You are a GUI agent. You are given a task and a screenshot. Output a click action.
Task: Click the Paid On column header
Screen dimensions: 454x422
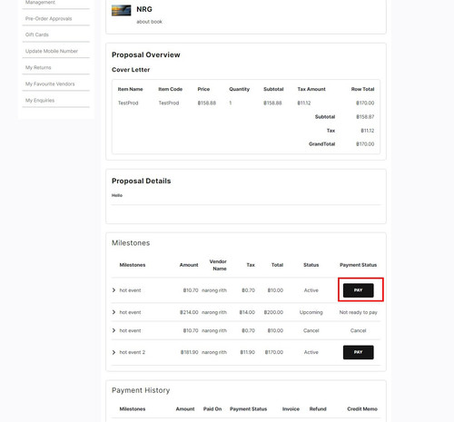pyautogui.click(x=212, y=409)
